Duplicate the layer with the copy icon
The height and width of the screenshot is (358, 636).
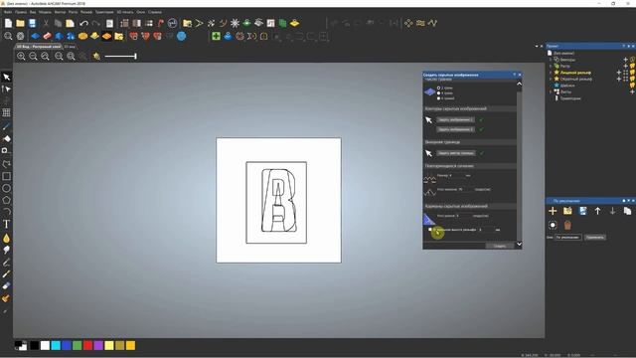pyautogui.click(x=627, y=211)
